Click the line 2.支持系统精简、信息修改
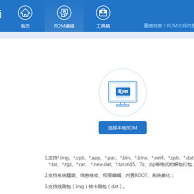The height and width of the screenshot is (194, 194). point(109,176)
